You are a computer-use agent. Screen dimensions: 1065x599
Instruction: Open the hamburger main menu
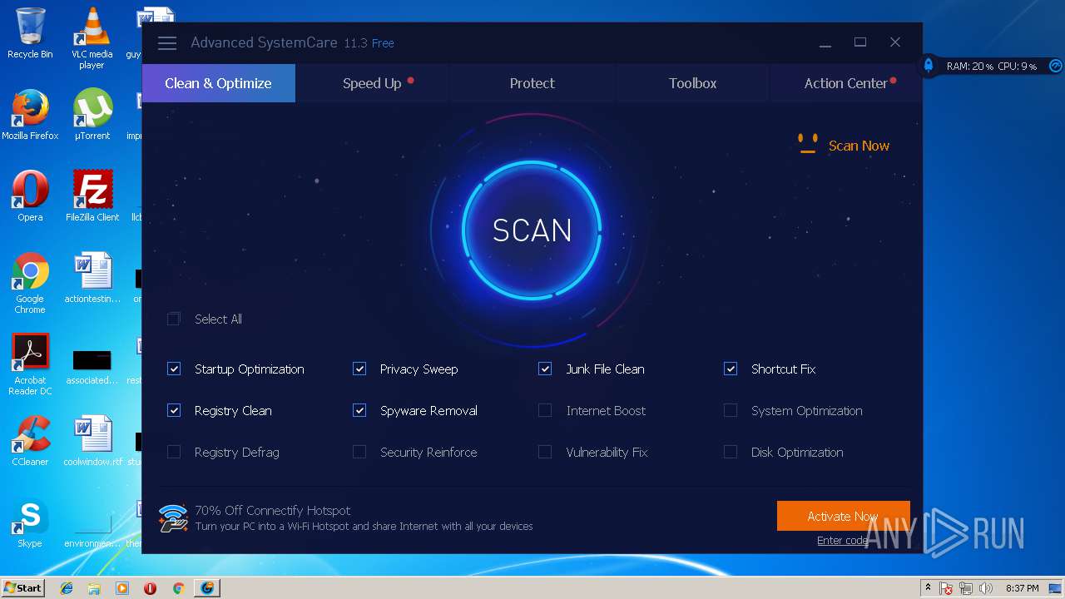[167, 43]
